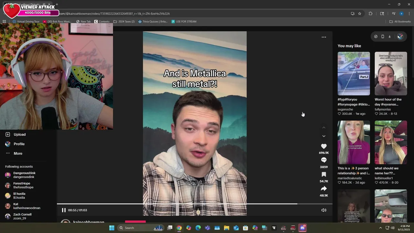Open ForestHope following account

[x=22, y=185]
